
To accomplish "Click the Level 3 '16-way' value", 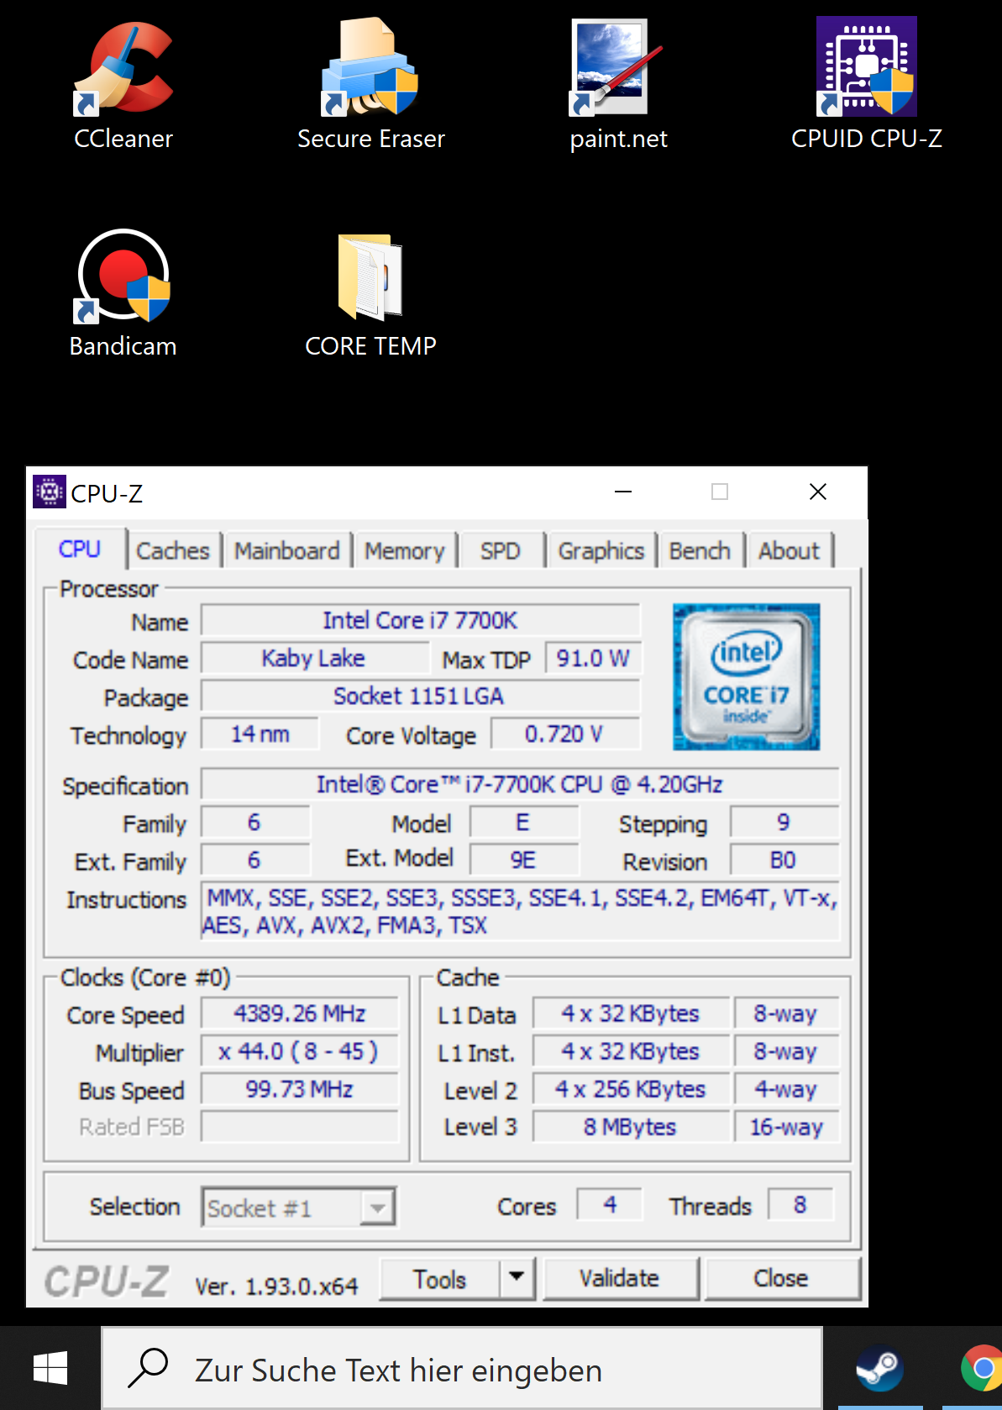I will click(x=786, y=1127).
